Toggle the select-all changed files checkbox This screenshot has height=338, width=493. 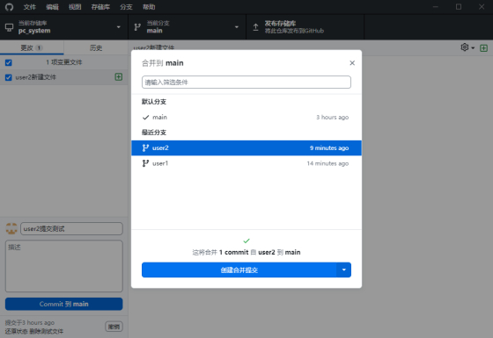click(x=9, y=62)
